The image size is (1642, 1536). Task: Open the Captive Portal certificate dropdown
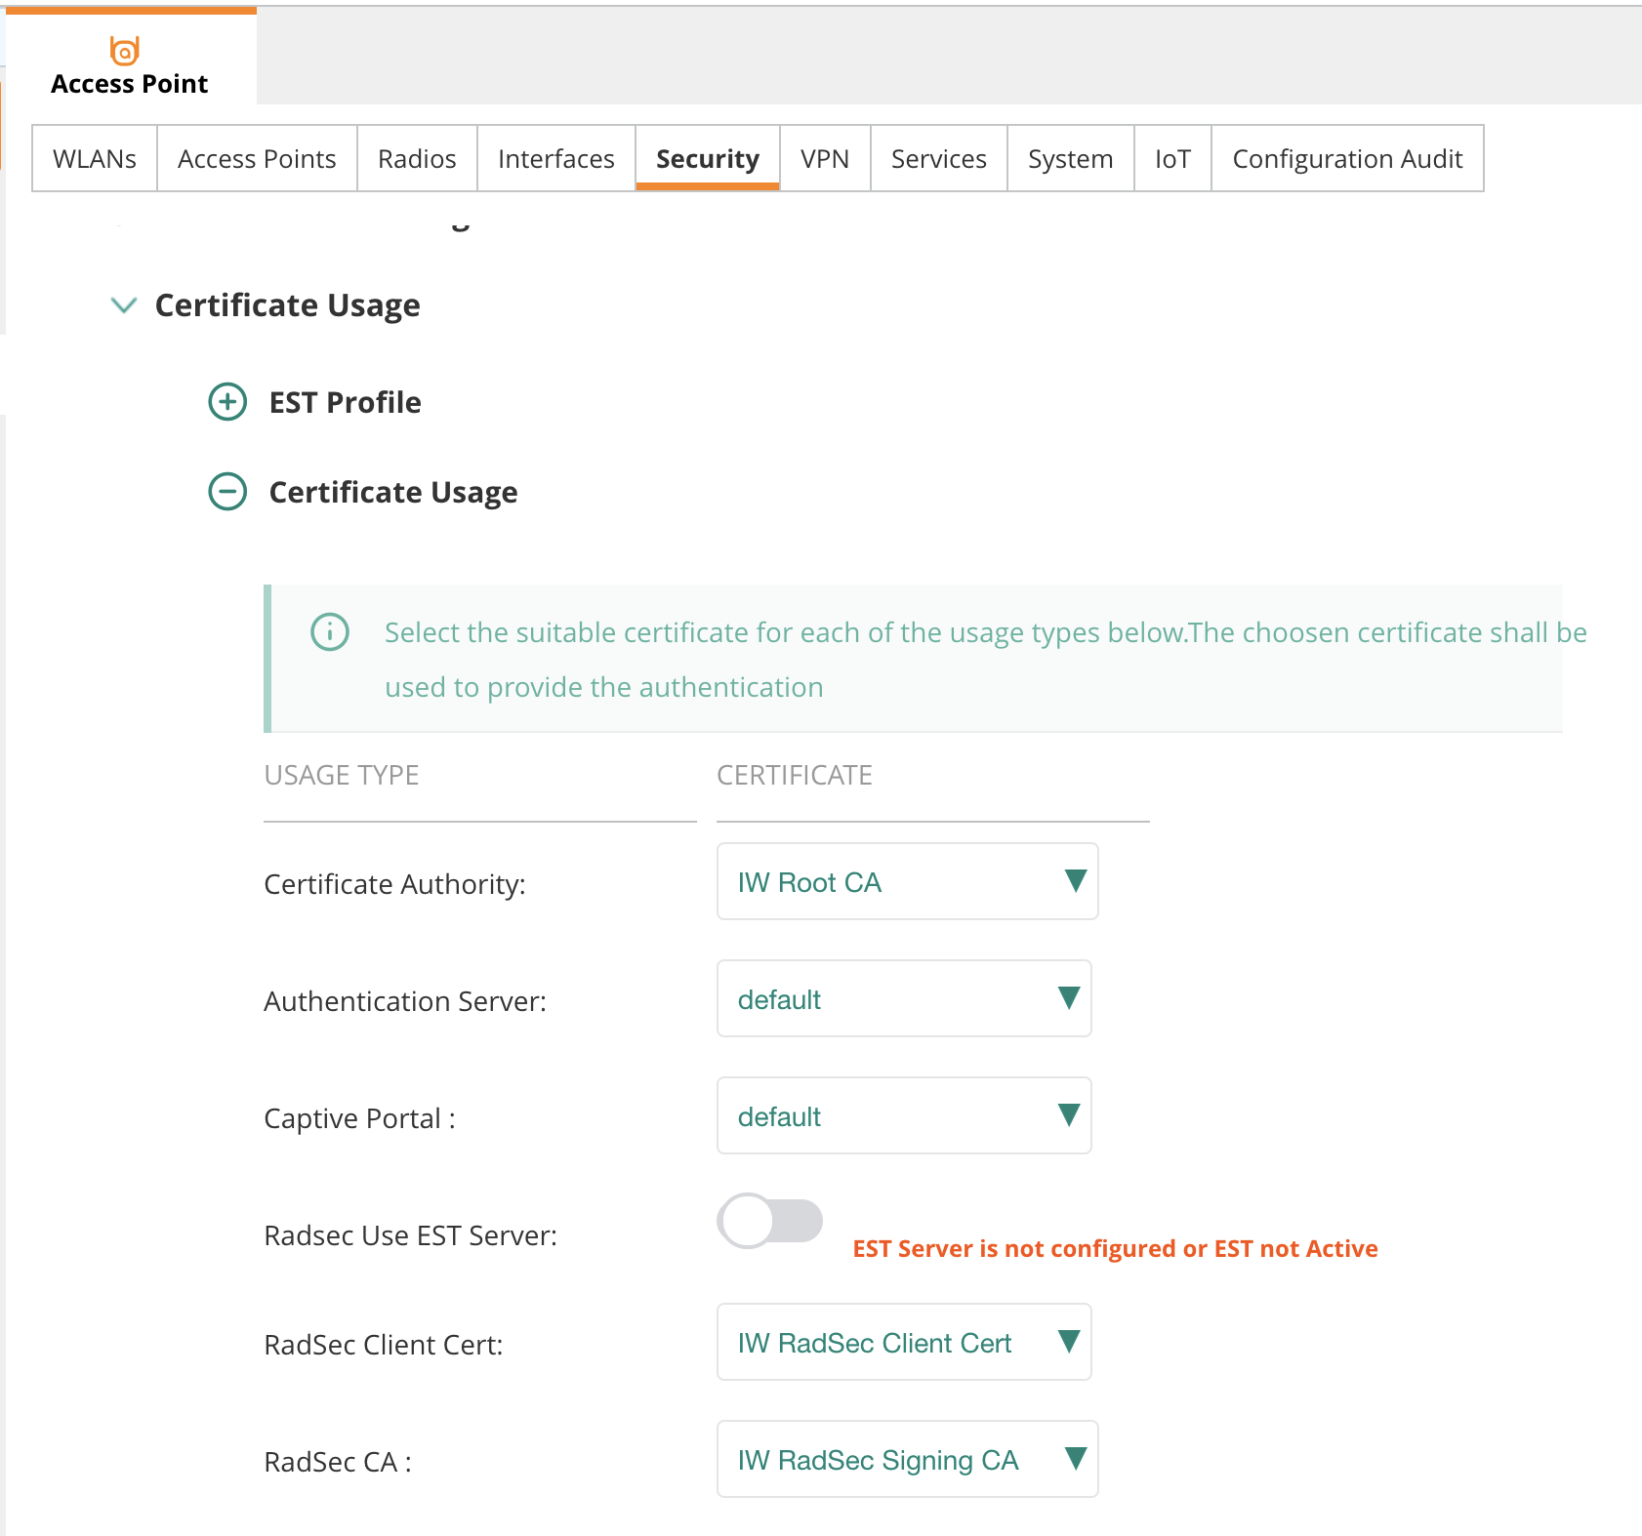coord(903,1115)
